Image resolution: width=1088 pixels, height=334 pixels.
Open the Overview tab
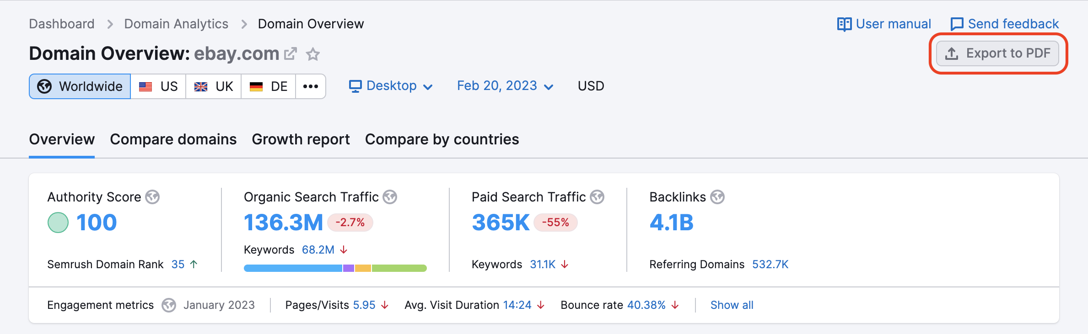point(62,139)
